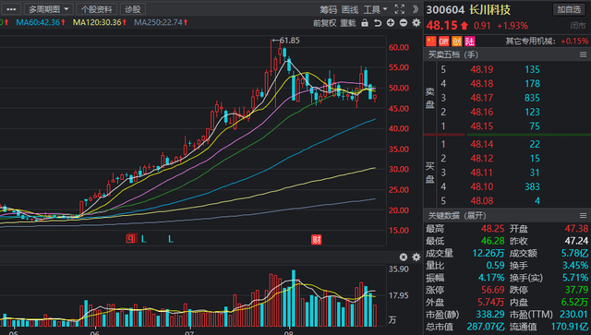Open the 其它专用机械 sector link

(x=531, y=42)
